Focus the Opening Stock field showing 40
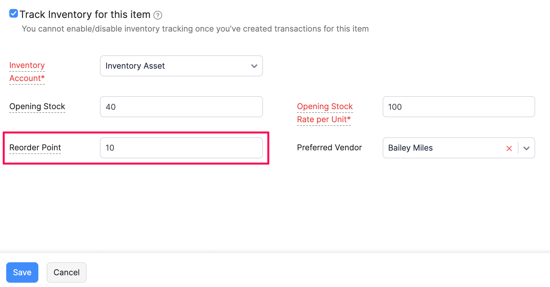The image size is (550, 287). point(181,107)
